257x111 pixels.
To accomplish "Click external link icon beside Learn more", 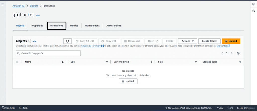I will [x=229, y=46].
